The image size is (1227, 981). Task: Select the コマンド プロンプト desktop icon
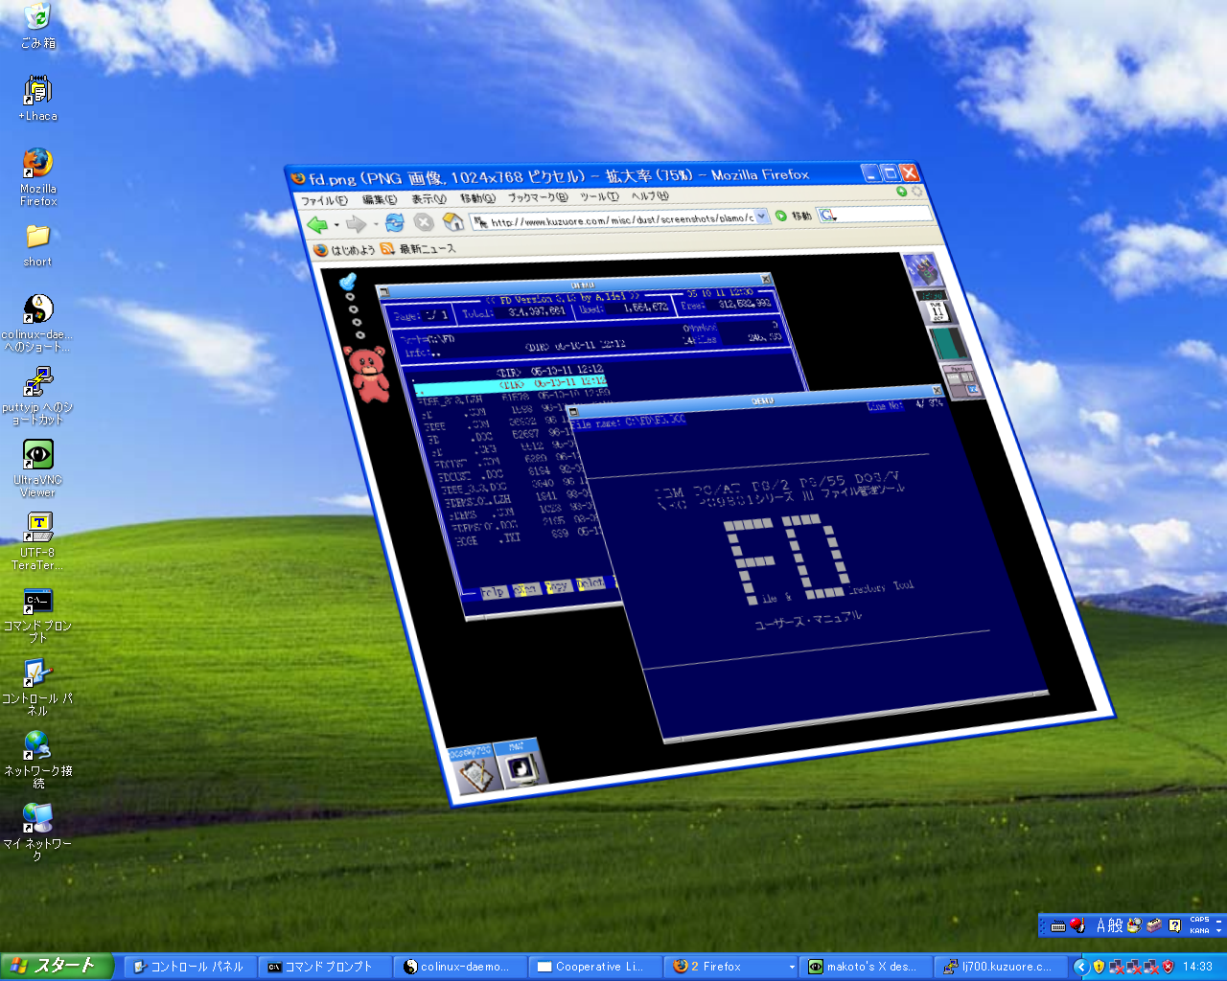[37, 615]
